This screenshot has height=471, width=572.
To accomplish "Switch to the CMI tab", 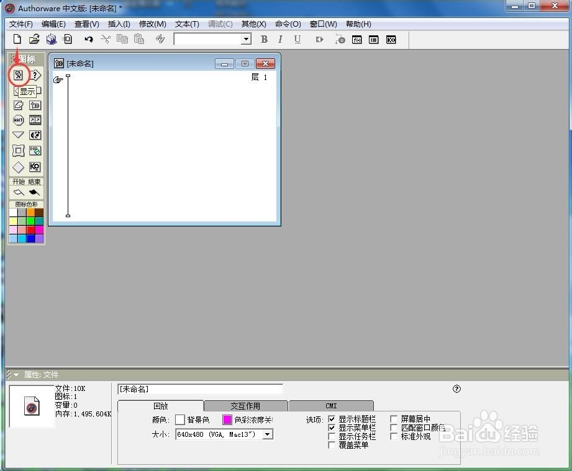I will 331,406.
